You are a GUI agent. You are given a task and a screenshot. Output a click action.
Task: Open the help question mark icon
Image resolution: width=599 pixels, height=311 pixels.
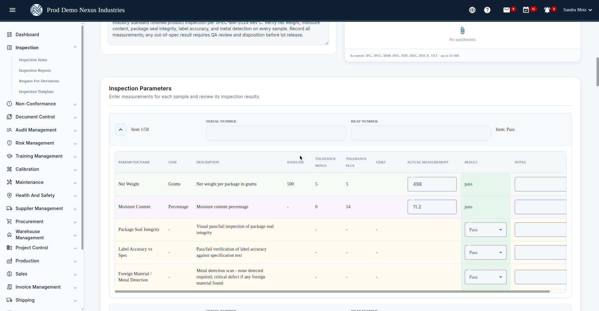click(487, 10)
